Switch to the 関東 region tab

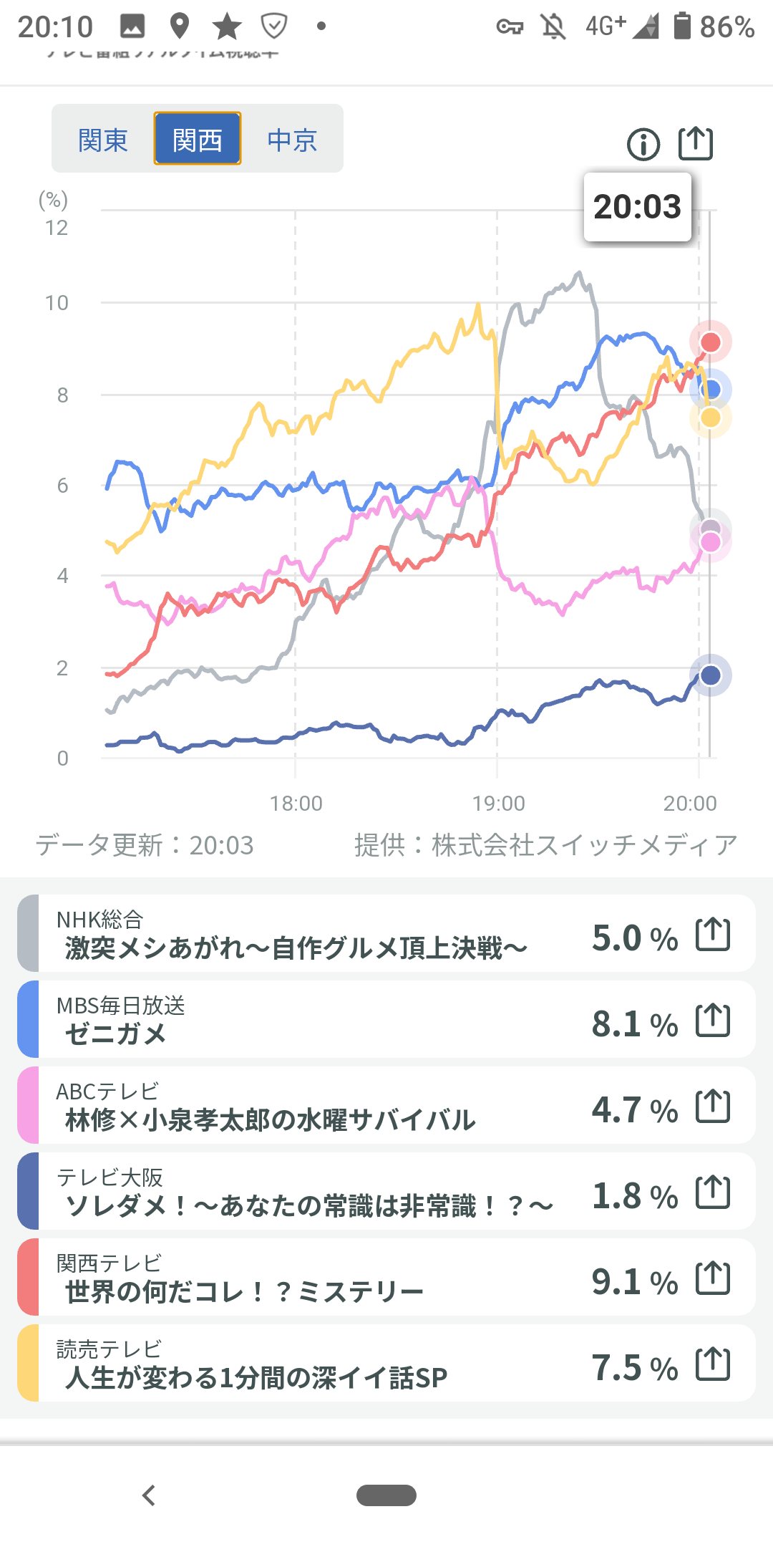(x=103, y=140)
